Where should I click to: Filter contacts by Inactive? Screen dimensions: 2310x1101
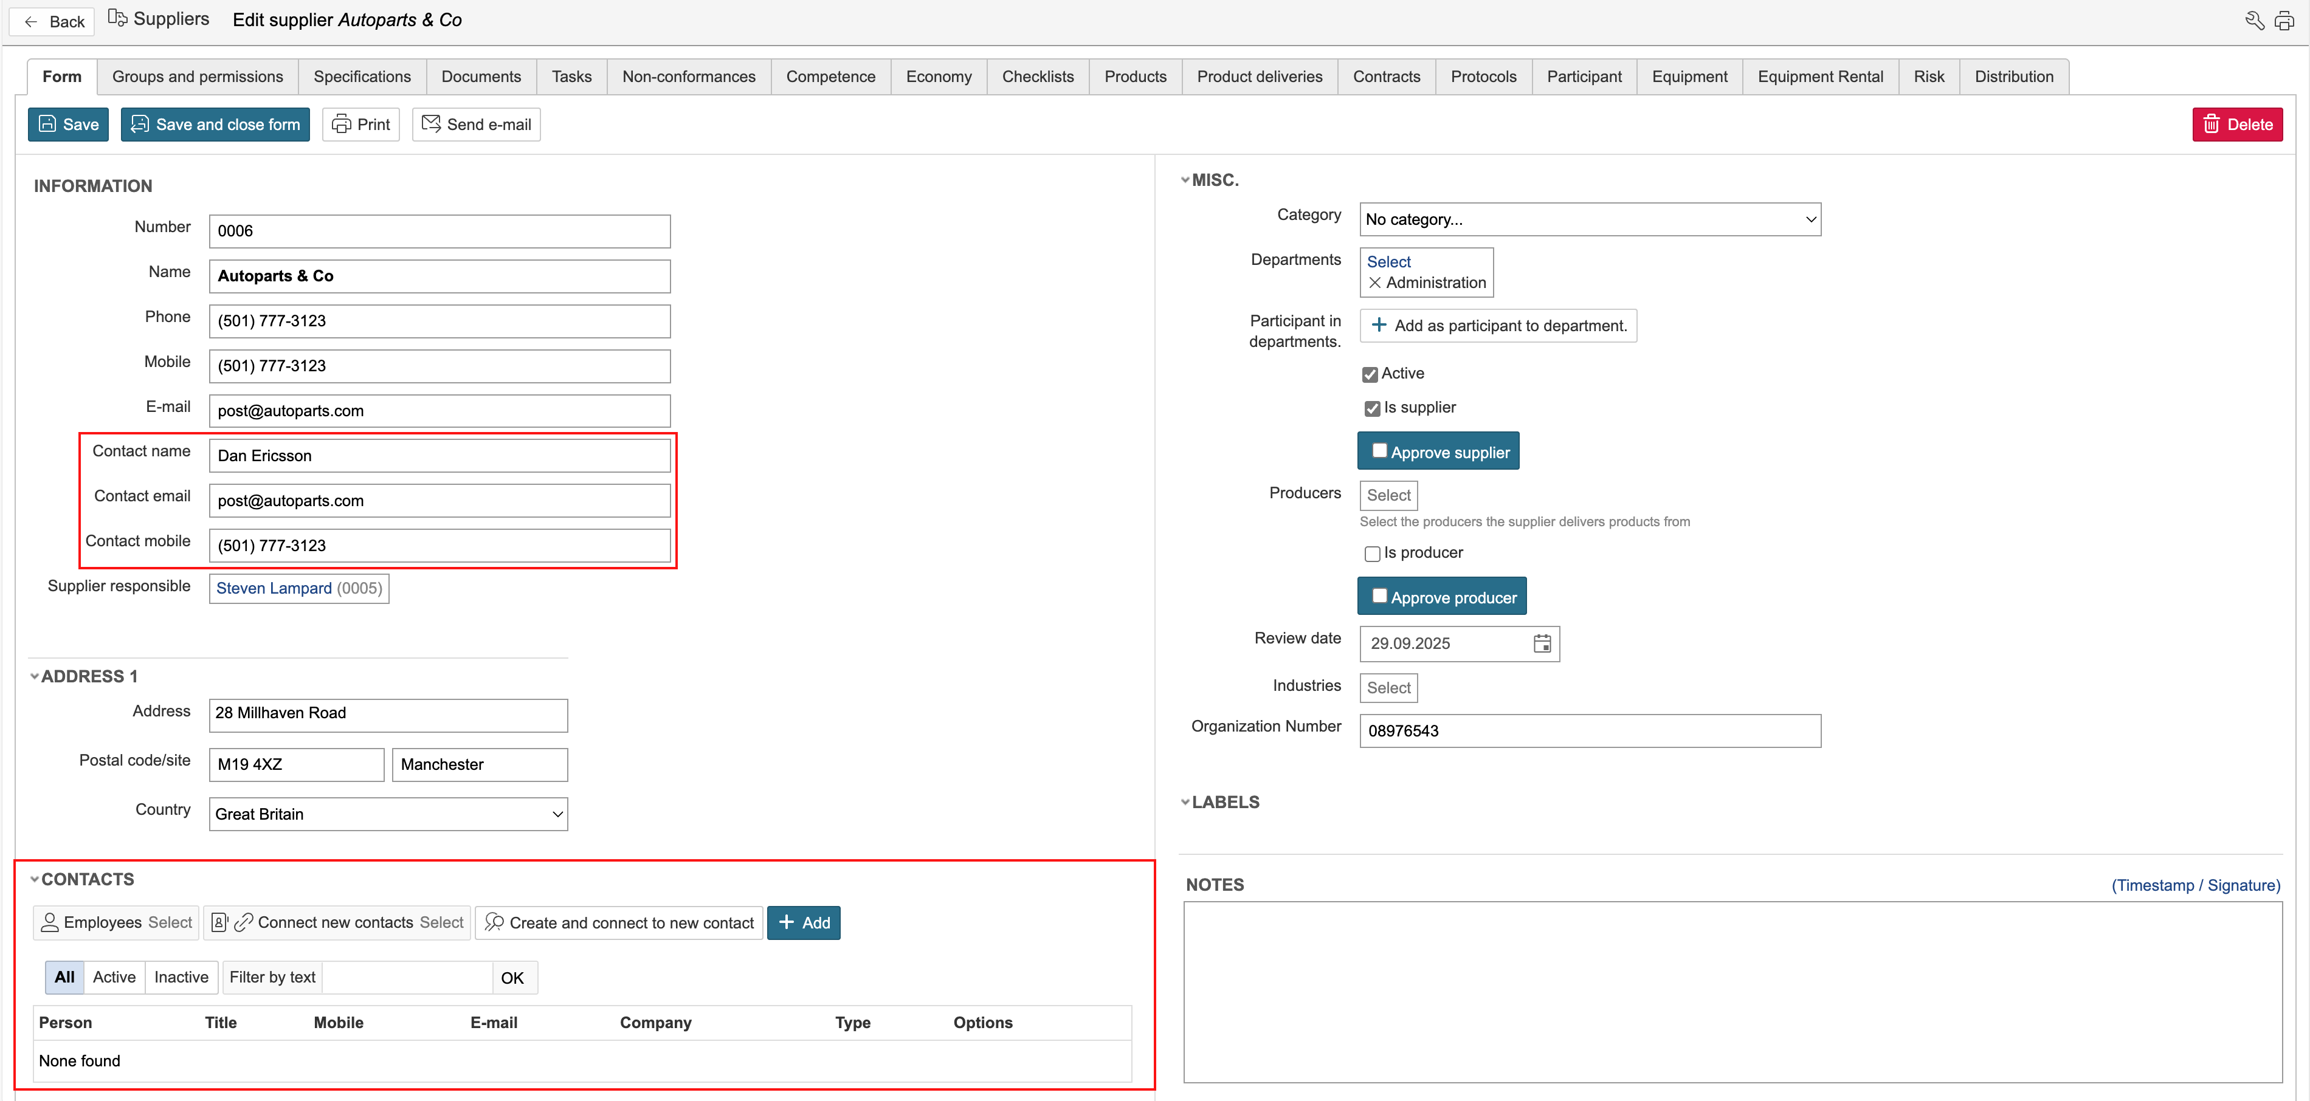(181, 977)
